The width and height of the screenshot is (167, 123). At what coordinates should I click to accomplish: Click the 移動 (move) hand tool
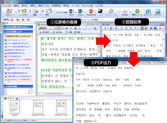click(69, 32)
